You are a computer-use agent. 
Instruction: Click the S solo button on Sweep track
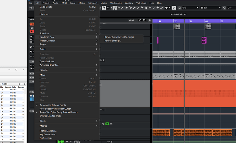coord(71,141)
